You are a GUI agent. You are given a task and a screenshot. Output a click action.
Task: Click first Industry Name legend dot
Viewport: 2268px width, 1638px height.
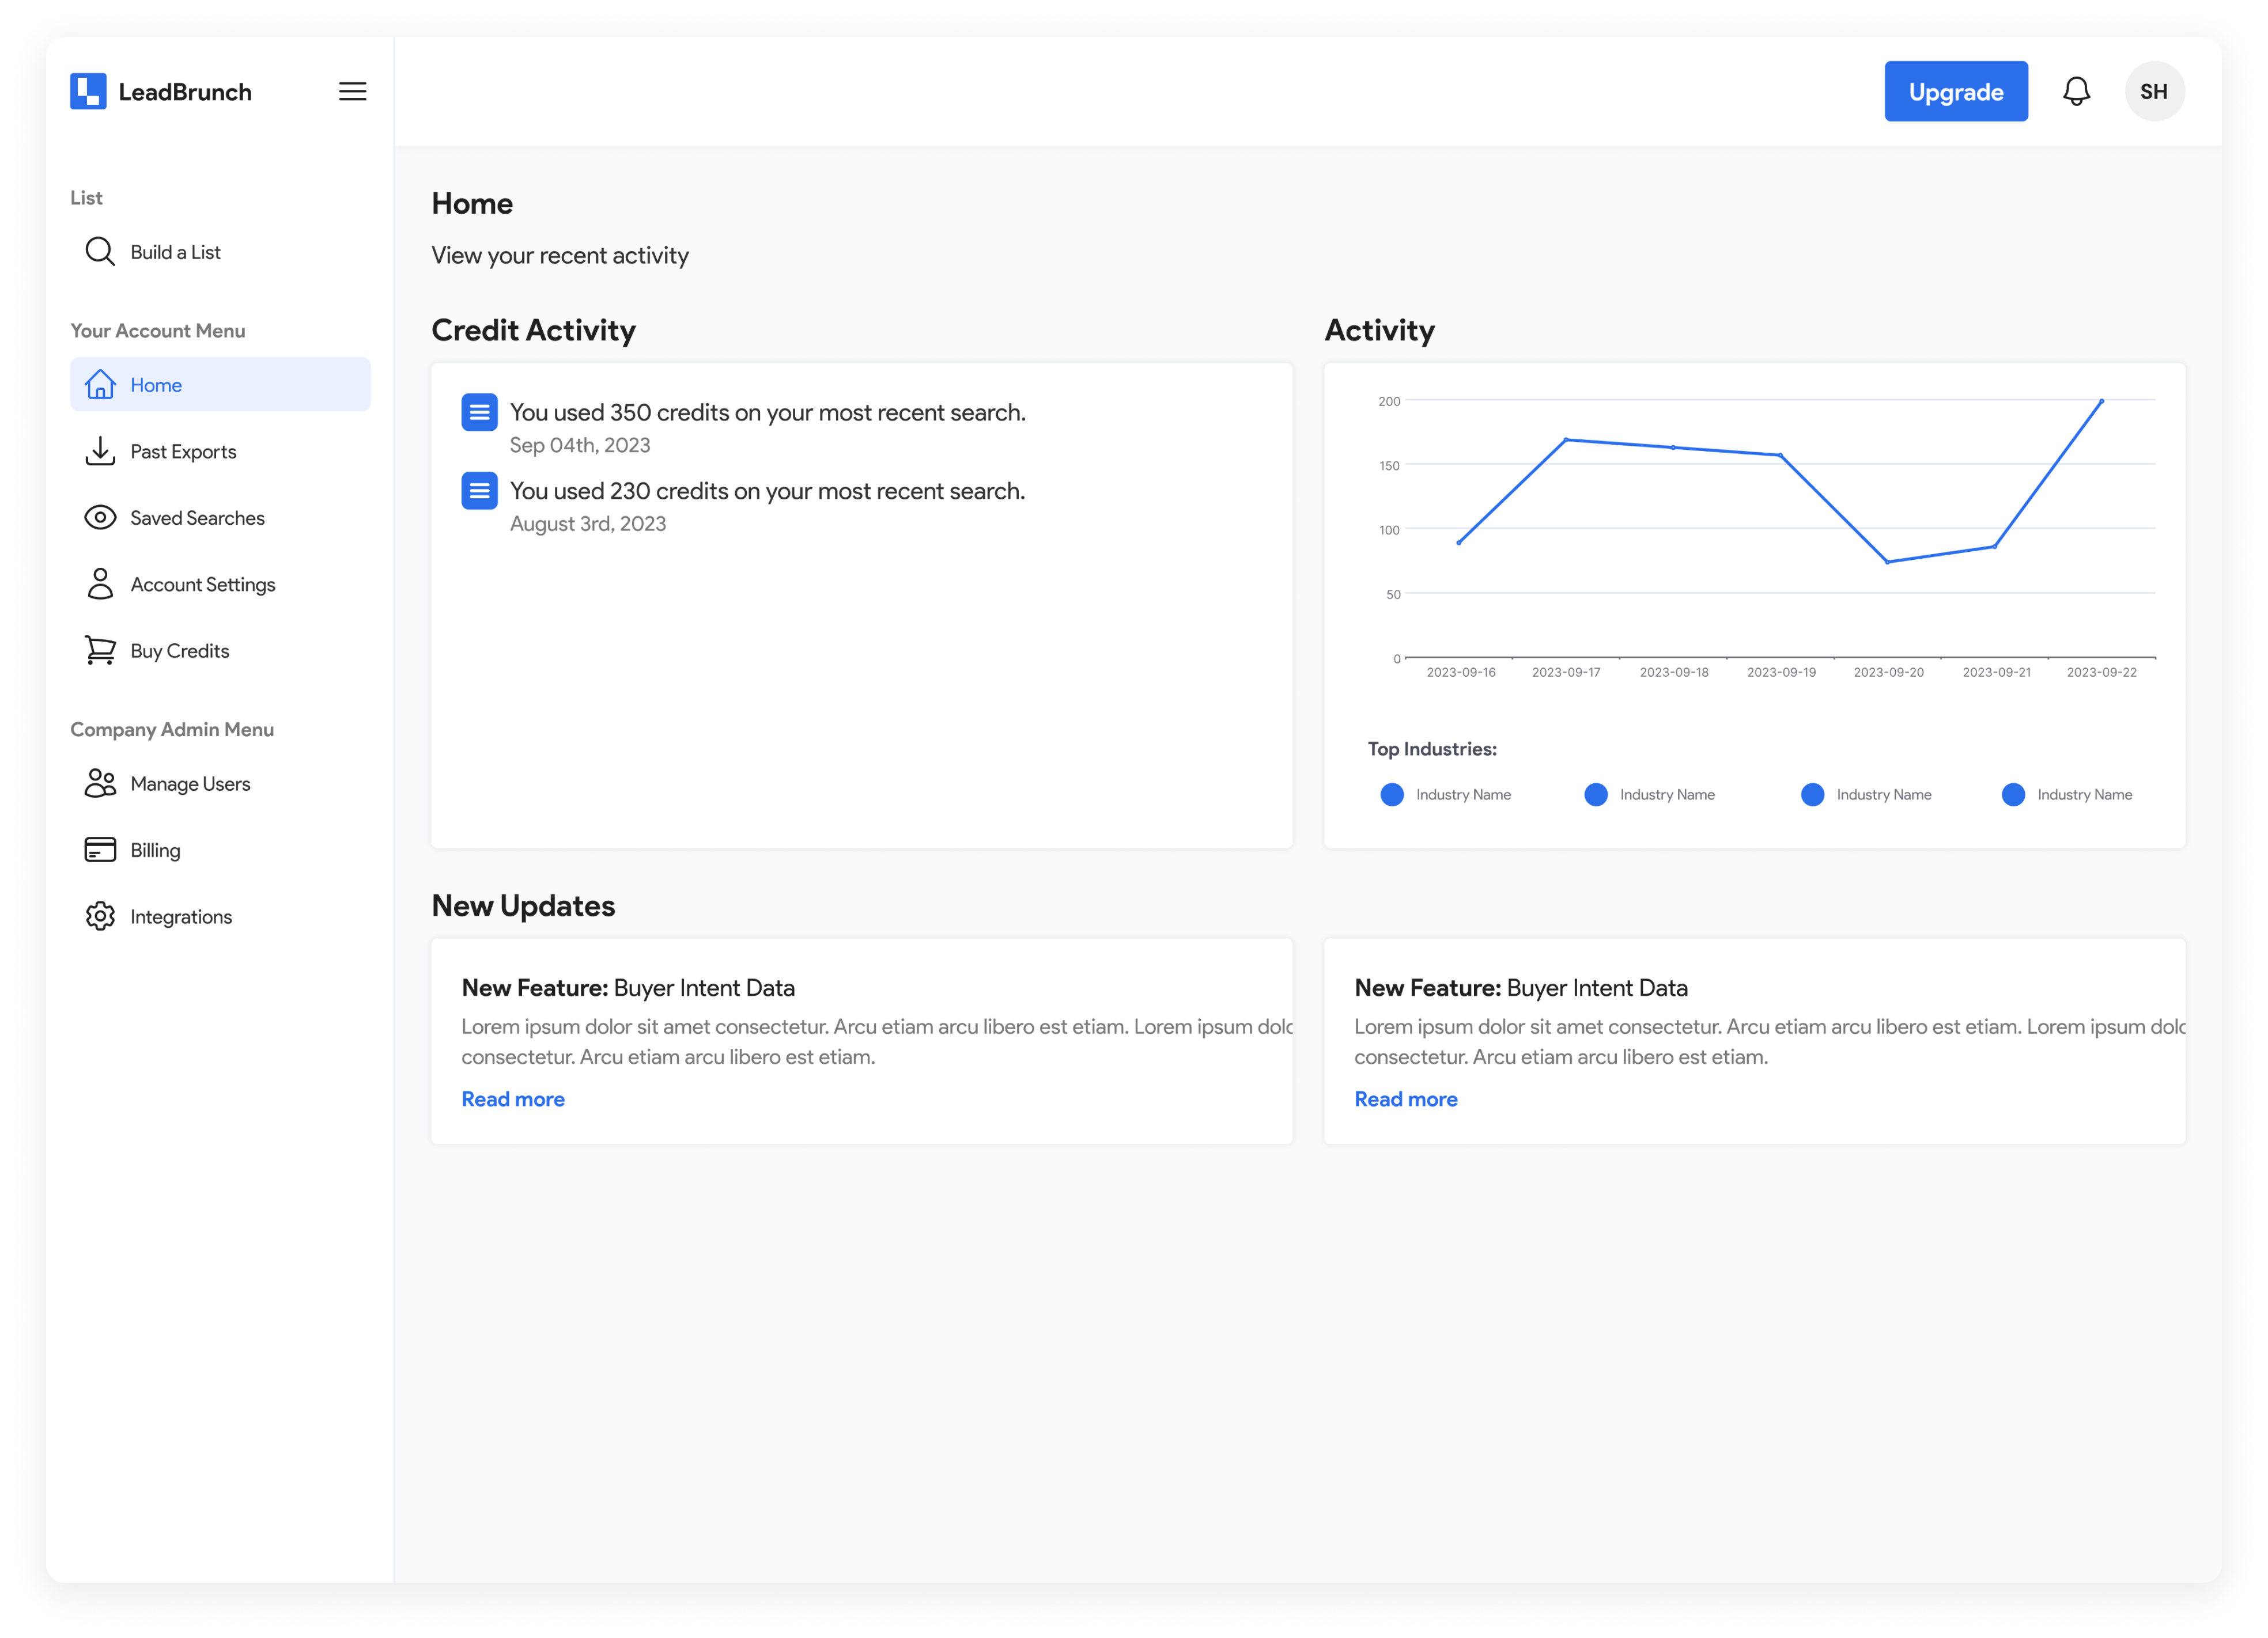(x=1391, y=794)
